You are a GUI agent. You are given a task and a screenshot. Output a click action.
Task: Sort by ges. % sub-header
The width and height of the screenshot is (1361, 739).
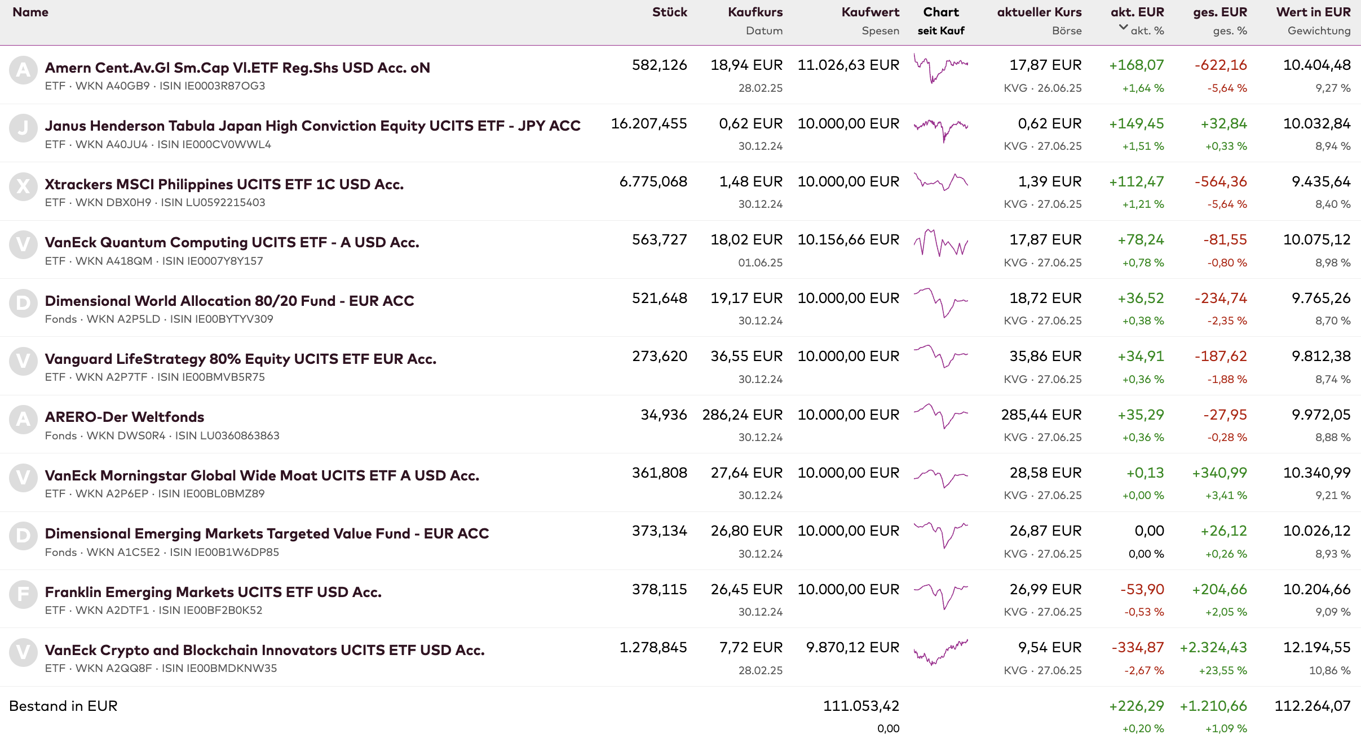pos(1230,31)
